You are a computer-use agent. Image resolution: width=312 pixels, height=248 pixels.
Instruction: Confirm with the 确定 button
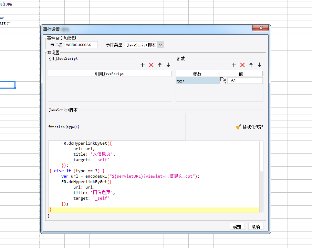click(x=237, y=227)
